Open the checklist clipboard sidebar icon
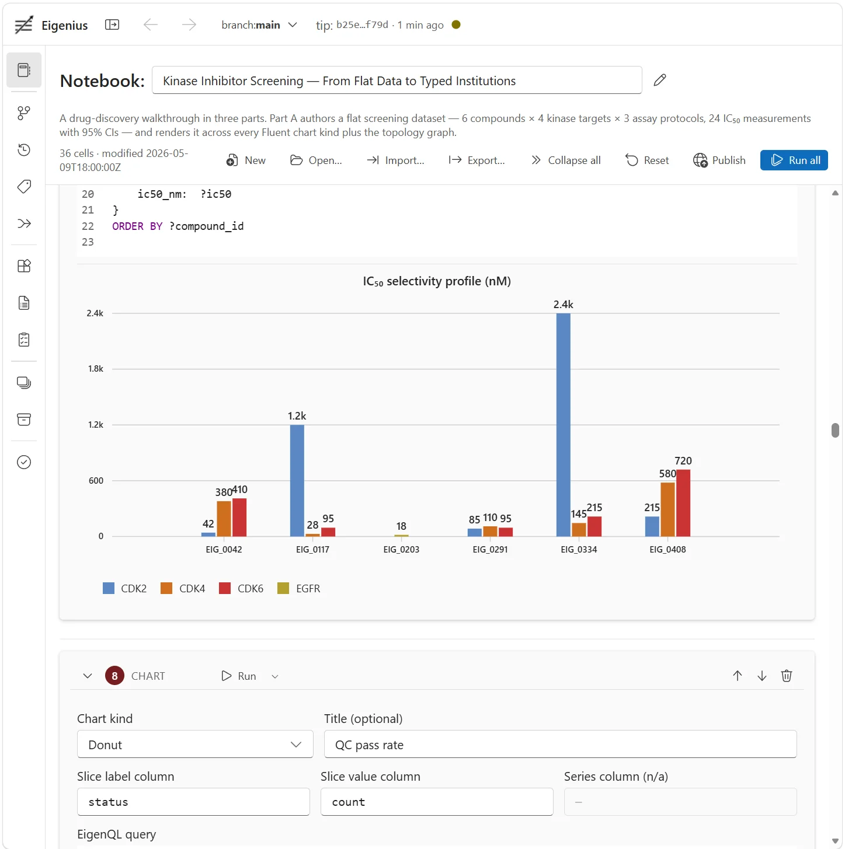845x849 pixels. click(x=24, y=340)
